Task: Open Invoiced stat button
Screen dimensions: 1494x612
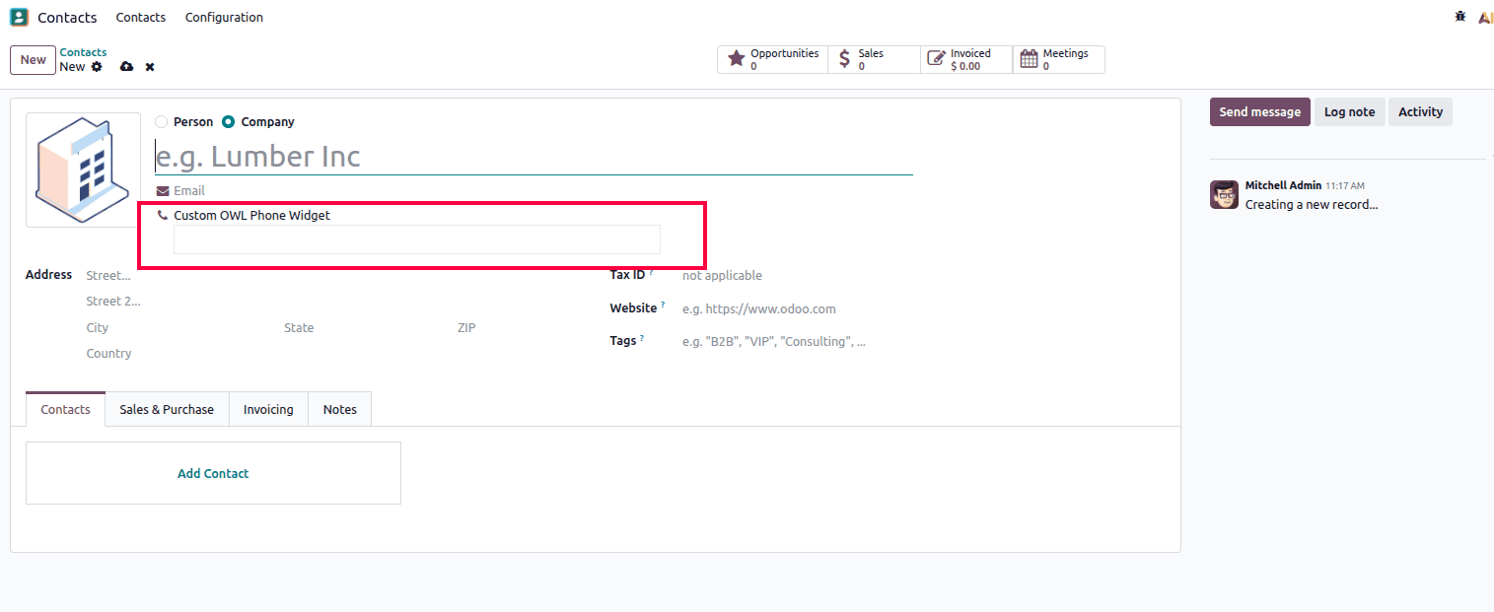Action: [x=966, y=59]
